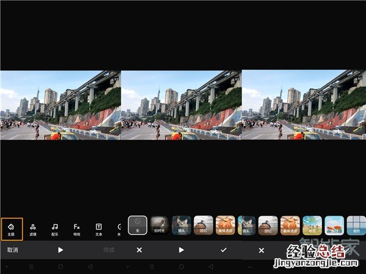Image resolution: width=366 pixels, height=274 pixels.
Task: Hide navigation bar chevron on right screen
Action: (x=249, y=267)
